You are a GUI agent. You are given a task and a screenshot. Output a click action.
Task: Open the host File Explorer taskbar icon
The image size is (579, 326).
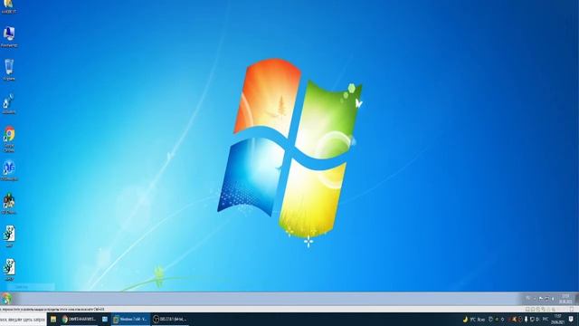(53, 320)
